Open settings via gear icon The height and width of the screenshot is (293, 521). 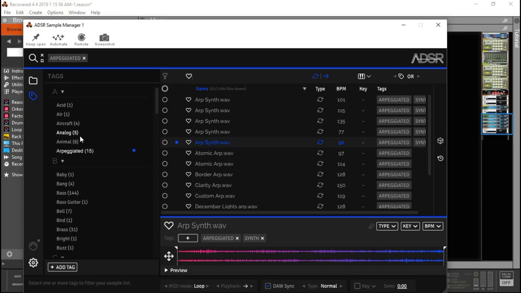pyautogui.click(x=33, y=263)
